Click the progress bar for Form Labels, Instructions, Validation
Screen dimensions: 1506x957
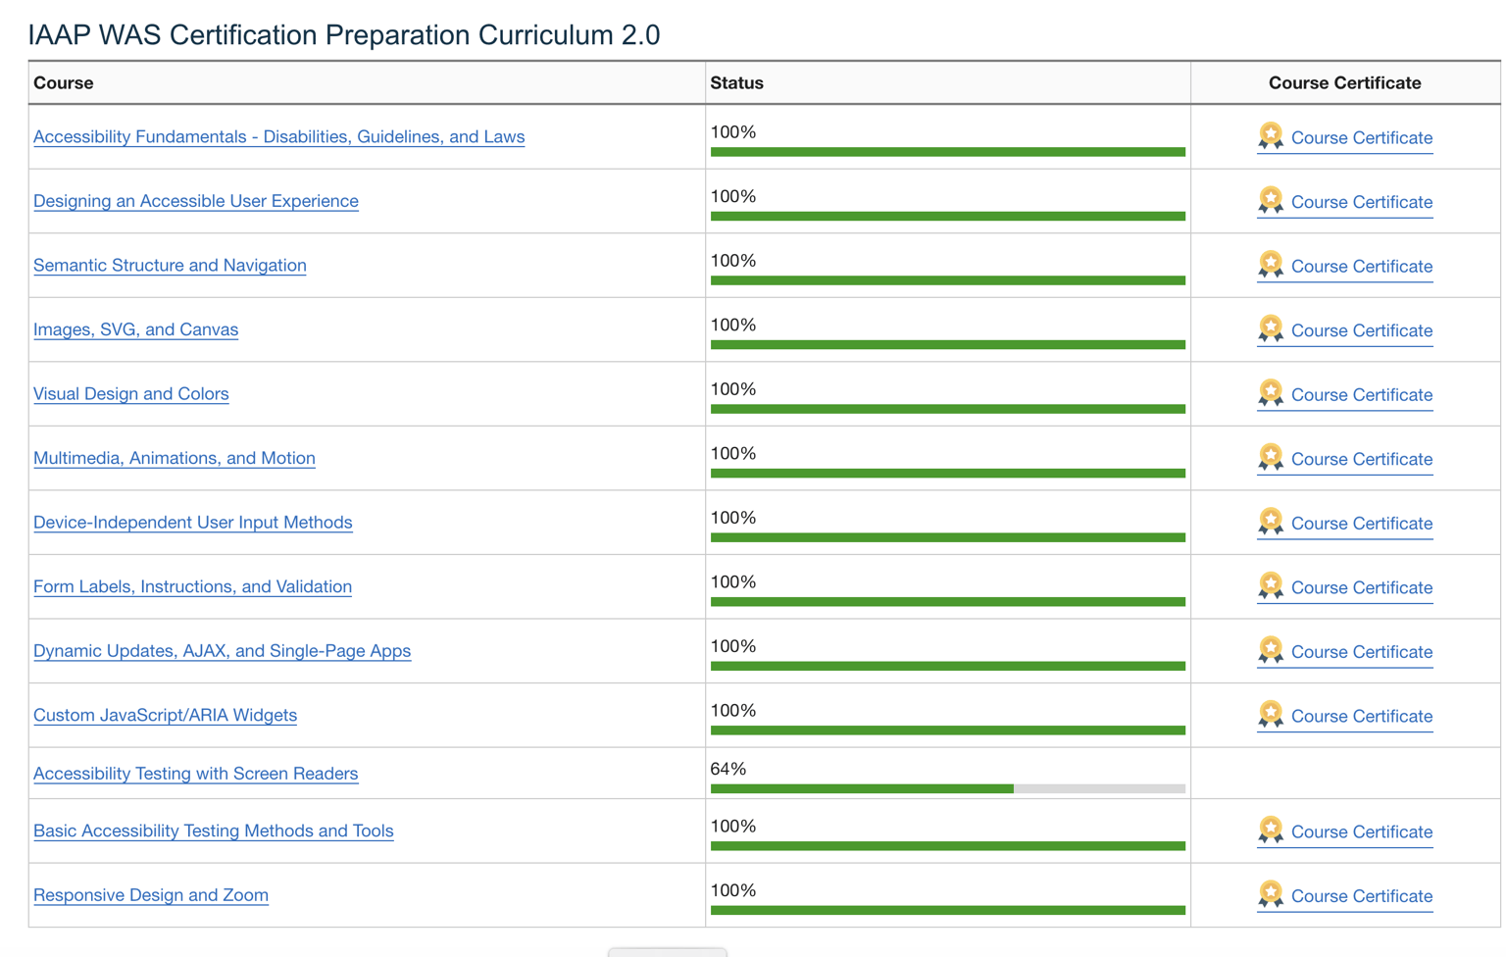point(948,601)
